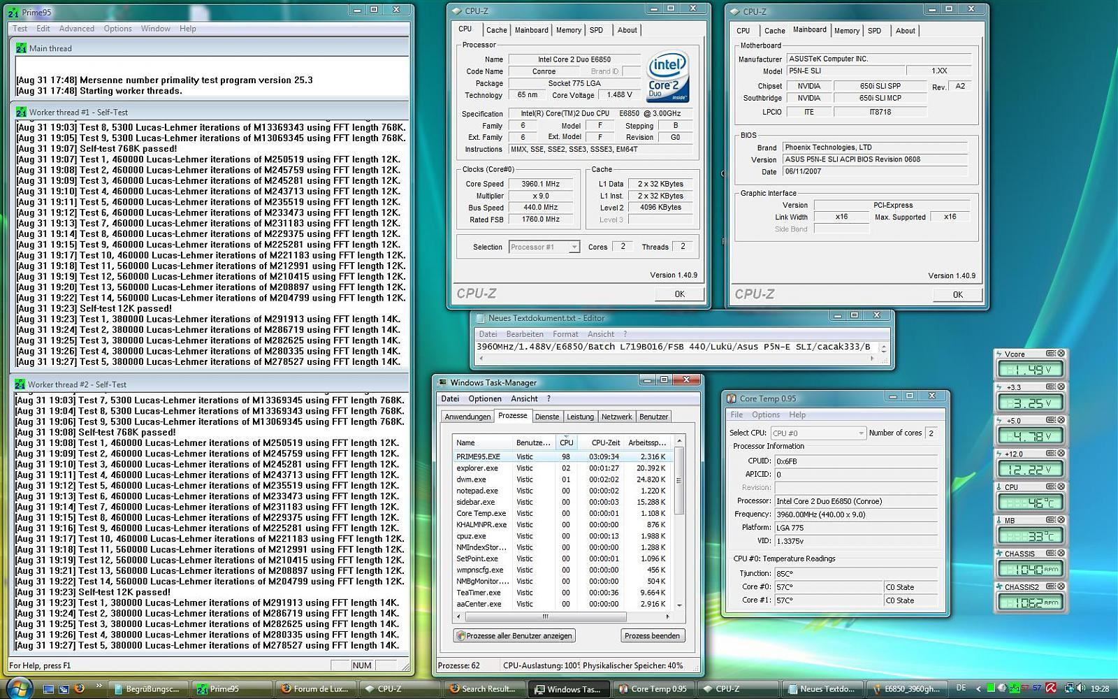
Task: Close the +5.0 voltage gadget
Action: 1061,420
